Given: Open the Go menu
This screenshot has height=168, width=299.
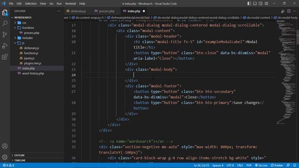Looking at the screenshot, I should (x=51, y=4).
